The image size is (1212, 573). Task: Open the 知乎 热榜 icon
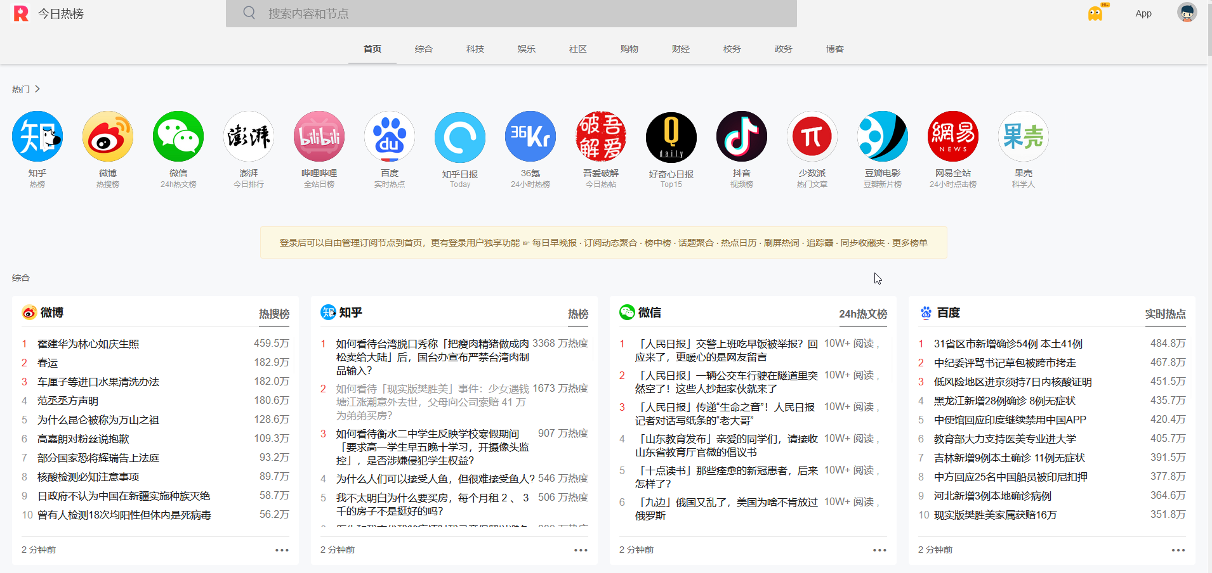[x=37, y=136]
